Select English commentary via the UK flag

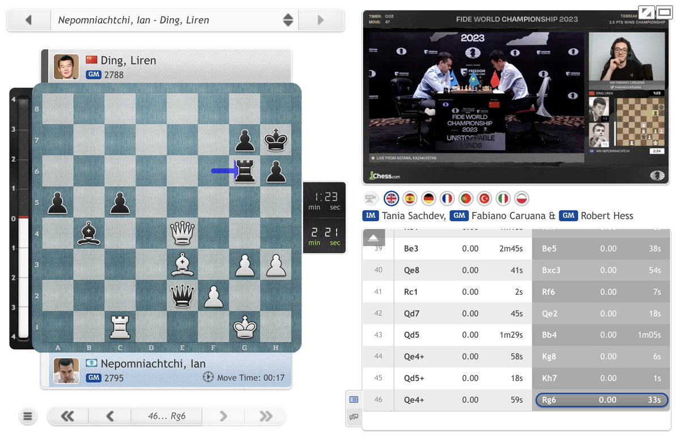pos(392,198)
